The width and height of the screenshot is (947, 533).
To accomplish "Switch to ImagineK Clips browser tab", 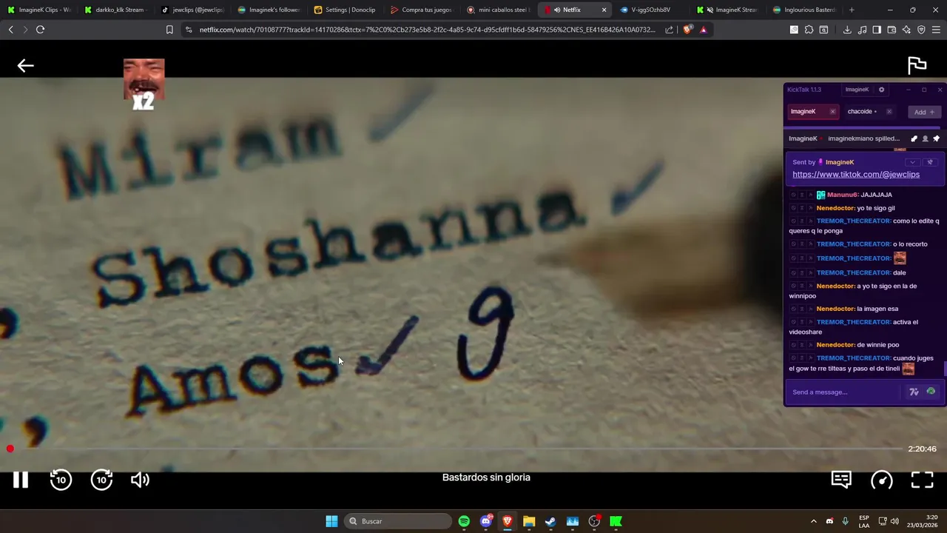I will pos(38,10).
